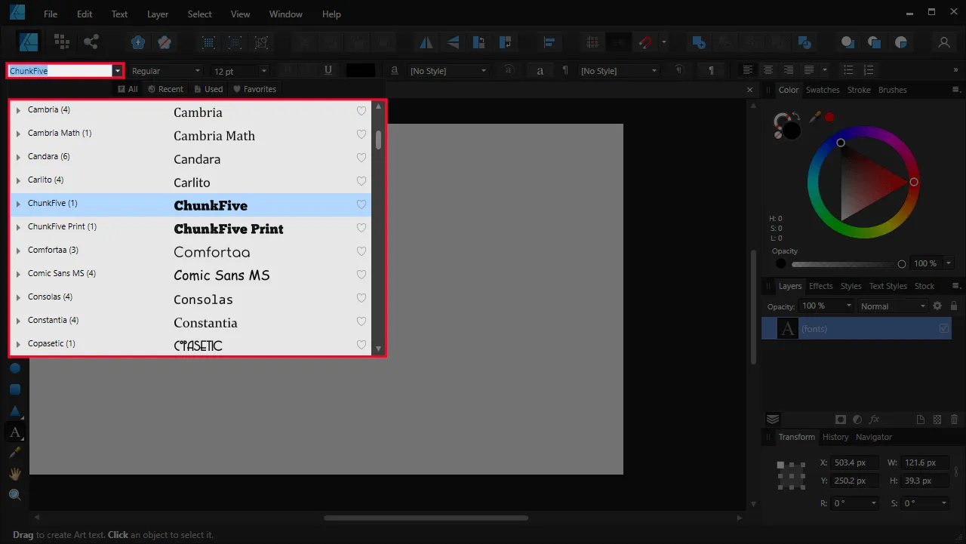Select the View hand tool
Viewport: 966px width, 544px height.
pyautogui.click(x=14, y=474)
